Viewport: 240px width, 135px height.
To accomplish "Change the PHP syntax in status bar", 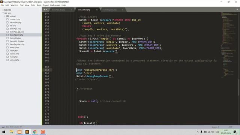I will click(x=231, y=127).
